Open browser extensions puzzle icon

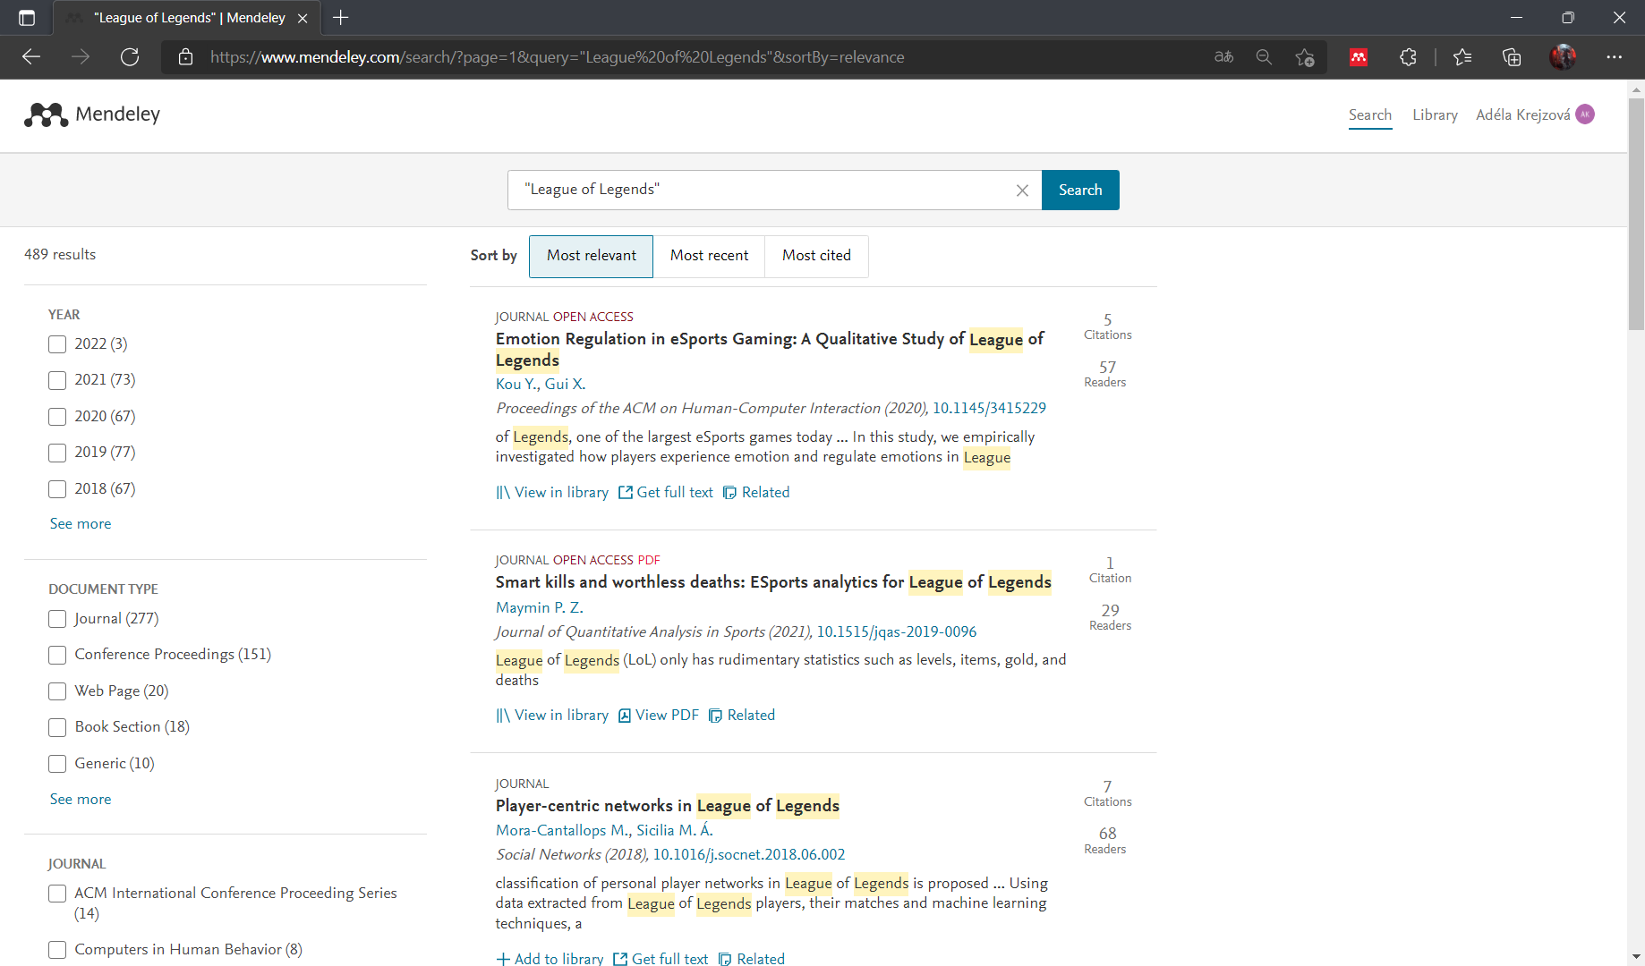[x=1408, y=57]
